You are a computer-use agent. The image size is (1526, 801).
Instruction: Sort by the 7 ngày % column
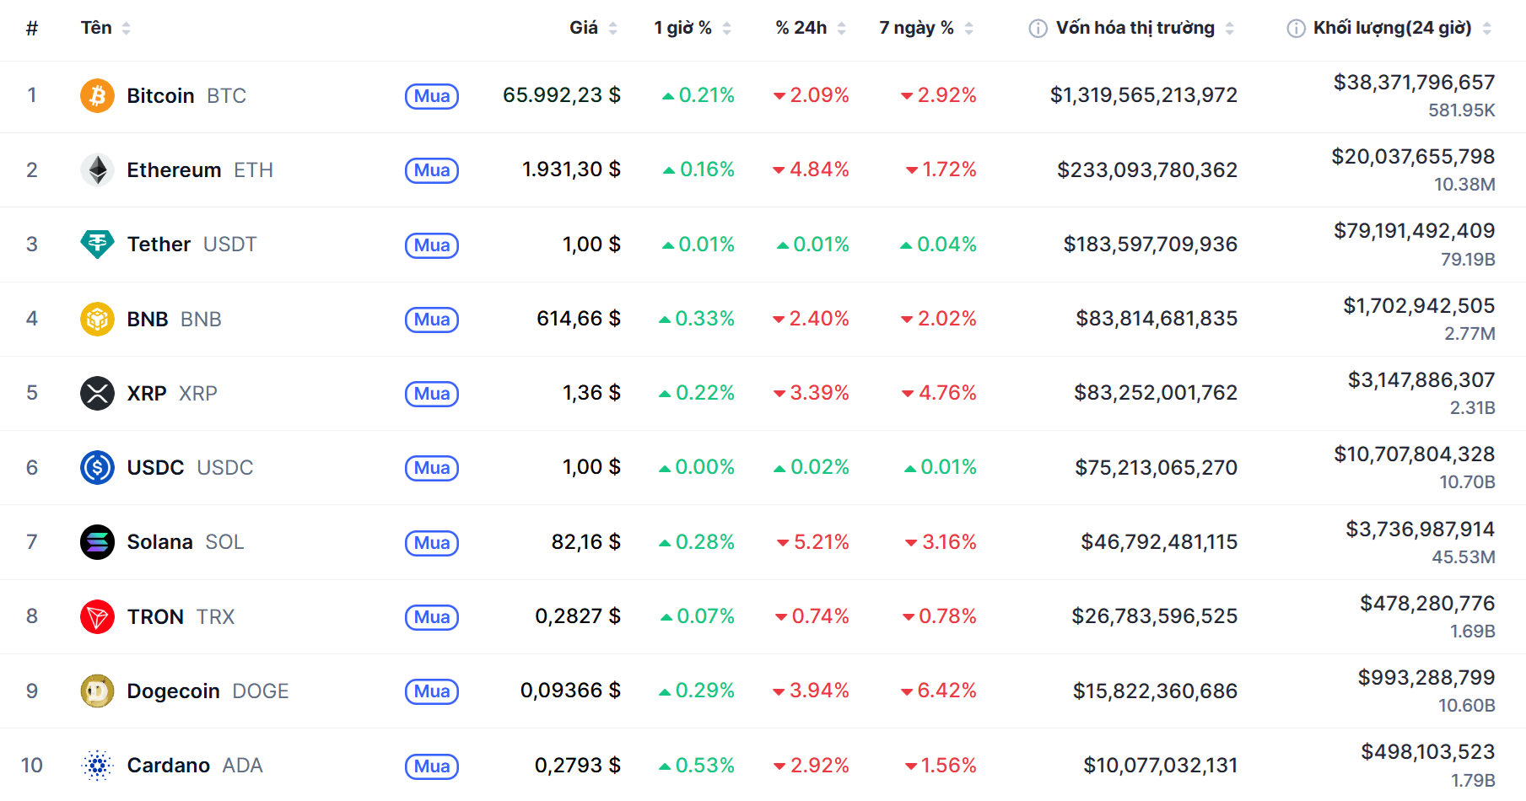click(925, 28)
